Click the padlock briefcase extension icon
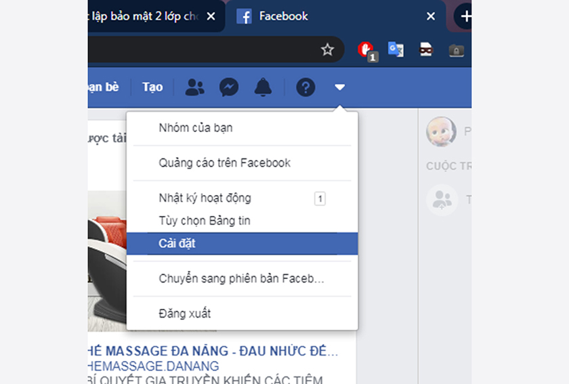This screenshot has height=384, width=569. (x=456, y=50)
